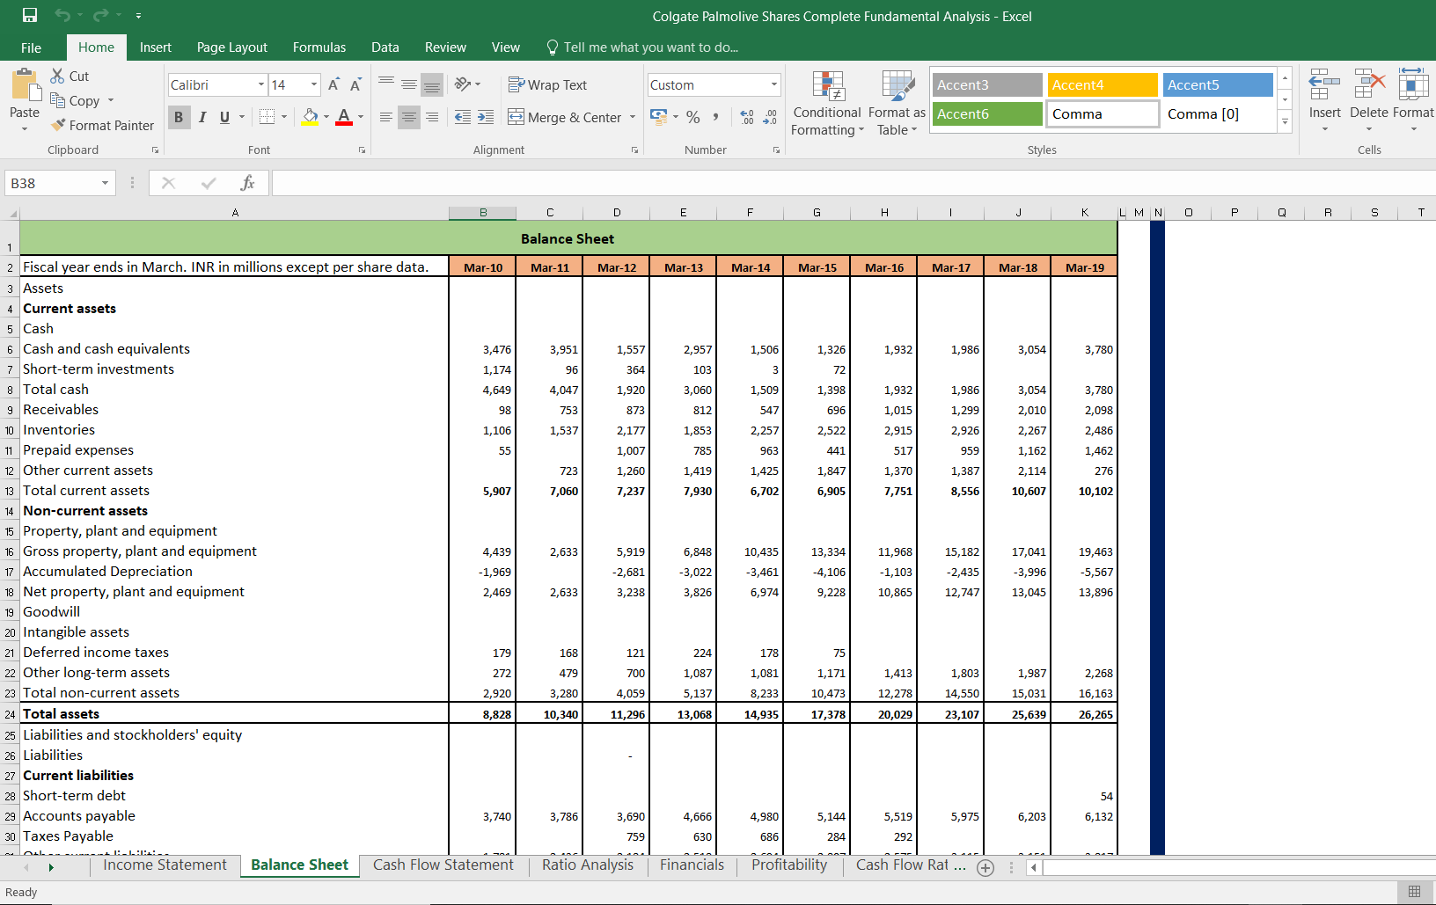
Task: Click the Save icon in title bar
Action: coord(30,15)
